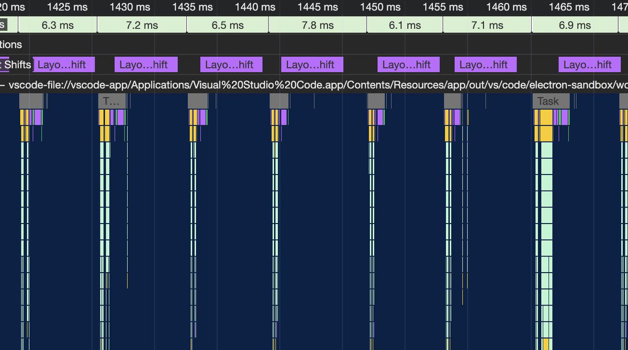Select layout shift event under 6.5 ms frame
The image size is (628, 350).
pos(231,65)
